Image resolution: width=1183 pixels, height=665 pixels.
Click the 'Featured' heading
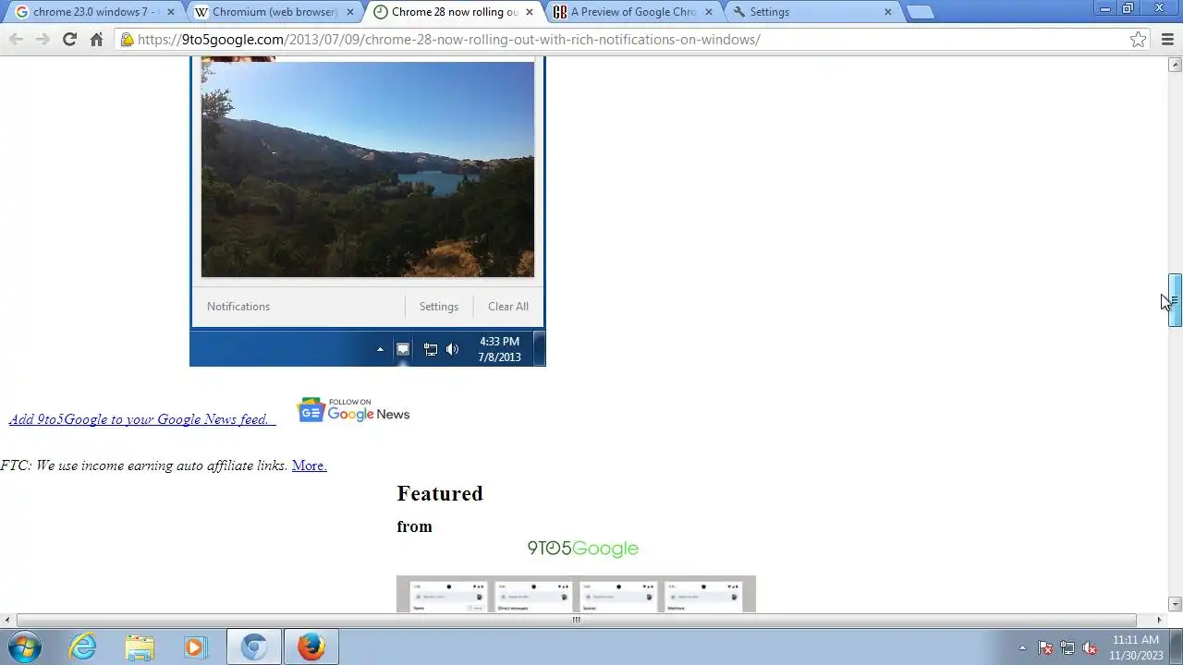440,493
